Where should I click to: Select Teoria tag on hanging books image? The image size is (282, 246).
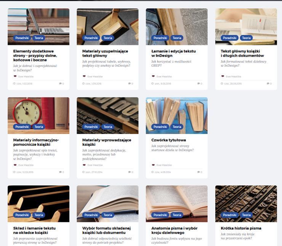click(108, 38)
